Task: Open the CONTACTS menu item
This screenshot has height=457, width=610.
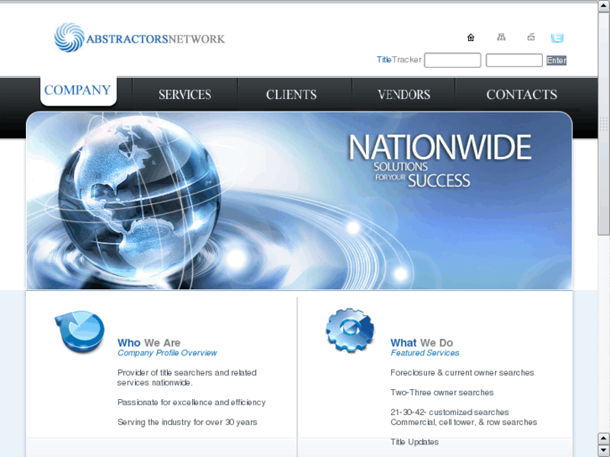Action: click(x=522, y=95)
